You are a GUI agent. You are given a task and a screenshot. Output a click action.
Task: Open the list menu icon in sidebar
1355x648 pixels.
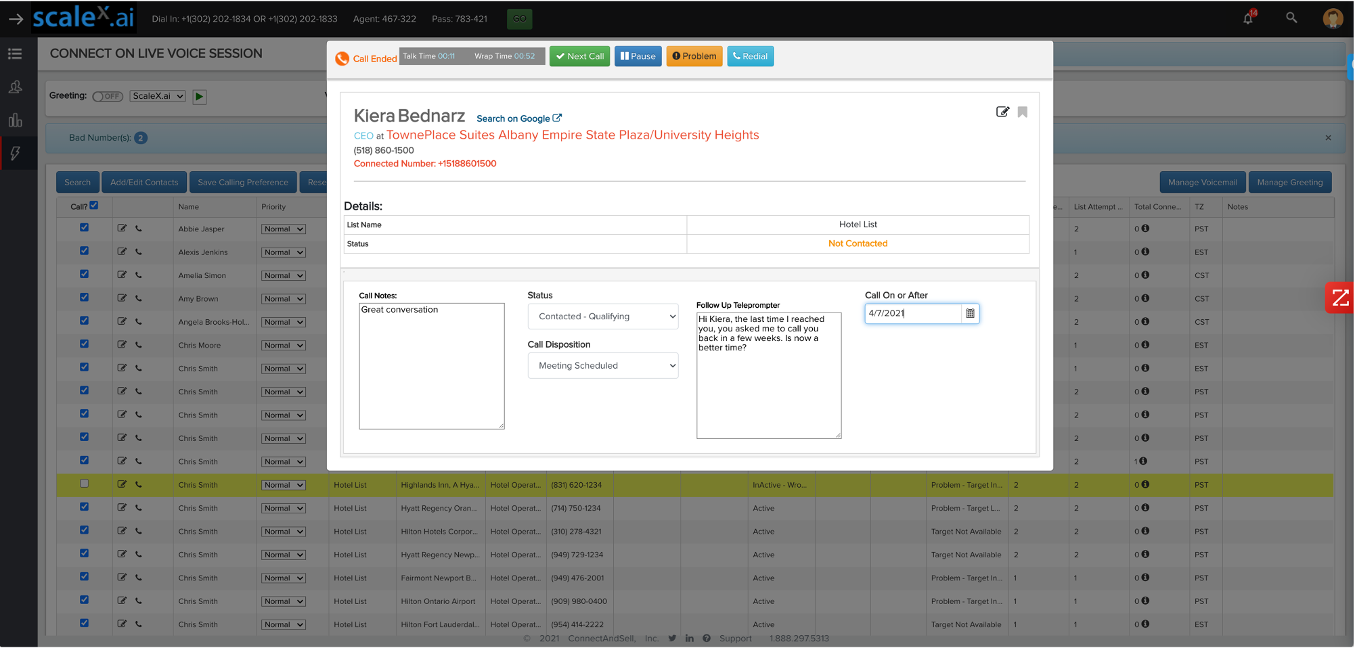(15, 54)
